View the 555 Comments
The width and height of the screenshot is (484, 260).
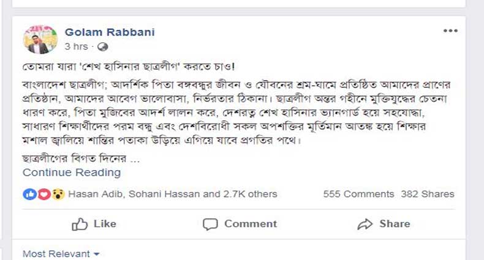pos(358,194)
